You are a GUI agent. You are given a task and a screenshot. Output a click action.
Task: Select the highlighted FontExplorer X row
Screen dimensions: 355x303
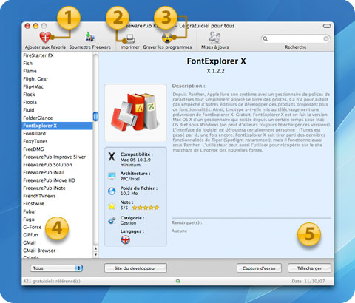(x=57, y=126)
